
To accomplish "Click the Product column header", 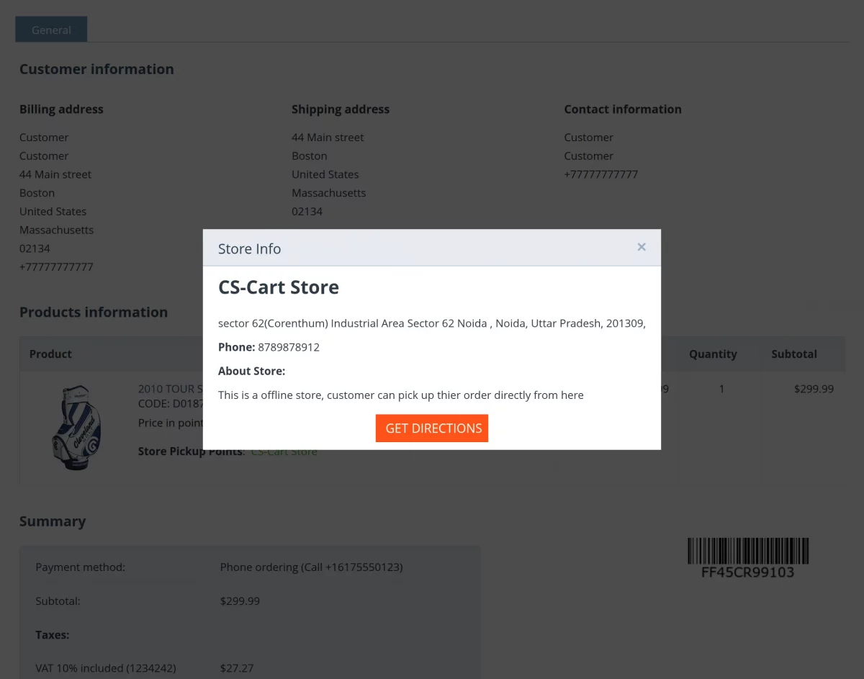I will tap(50, 354).
